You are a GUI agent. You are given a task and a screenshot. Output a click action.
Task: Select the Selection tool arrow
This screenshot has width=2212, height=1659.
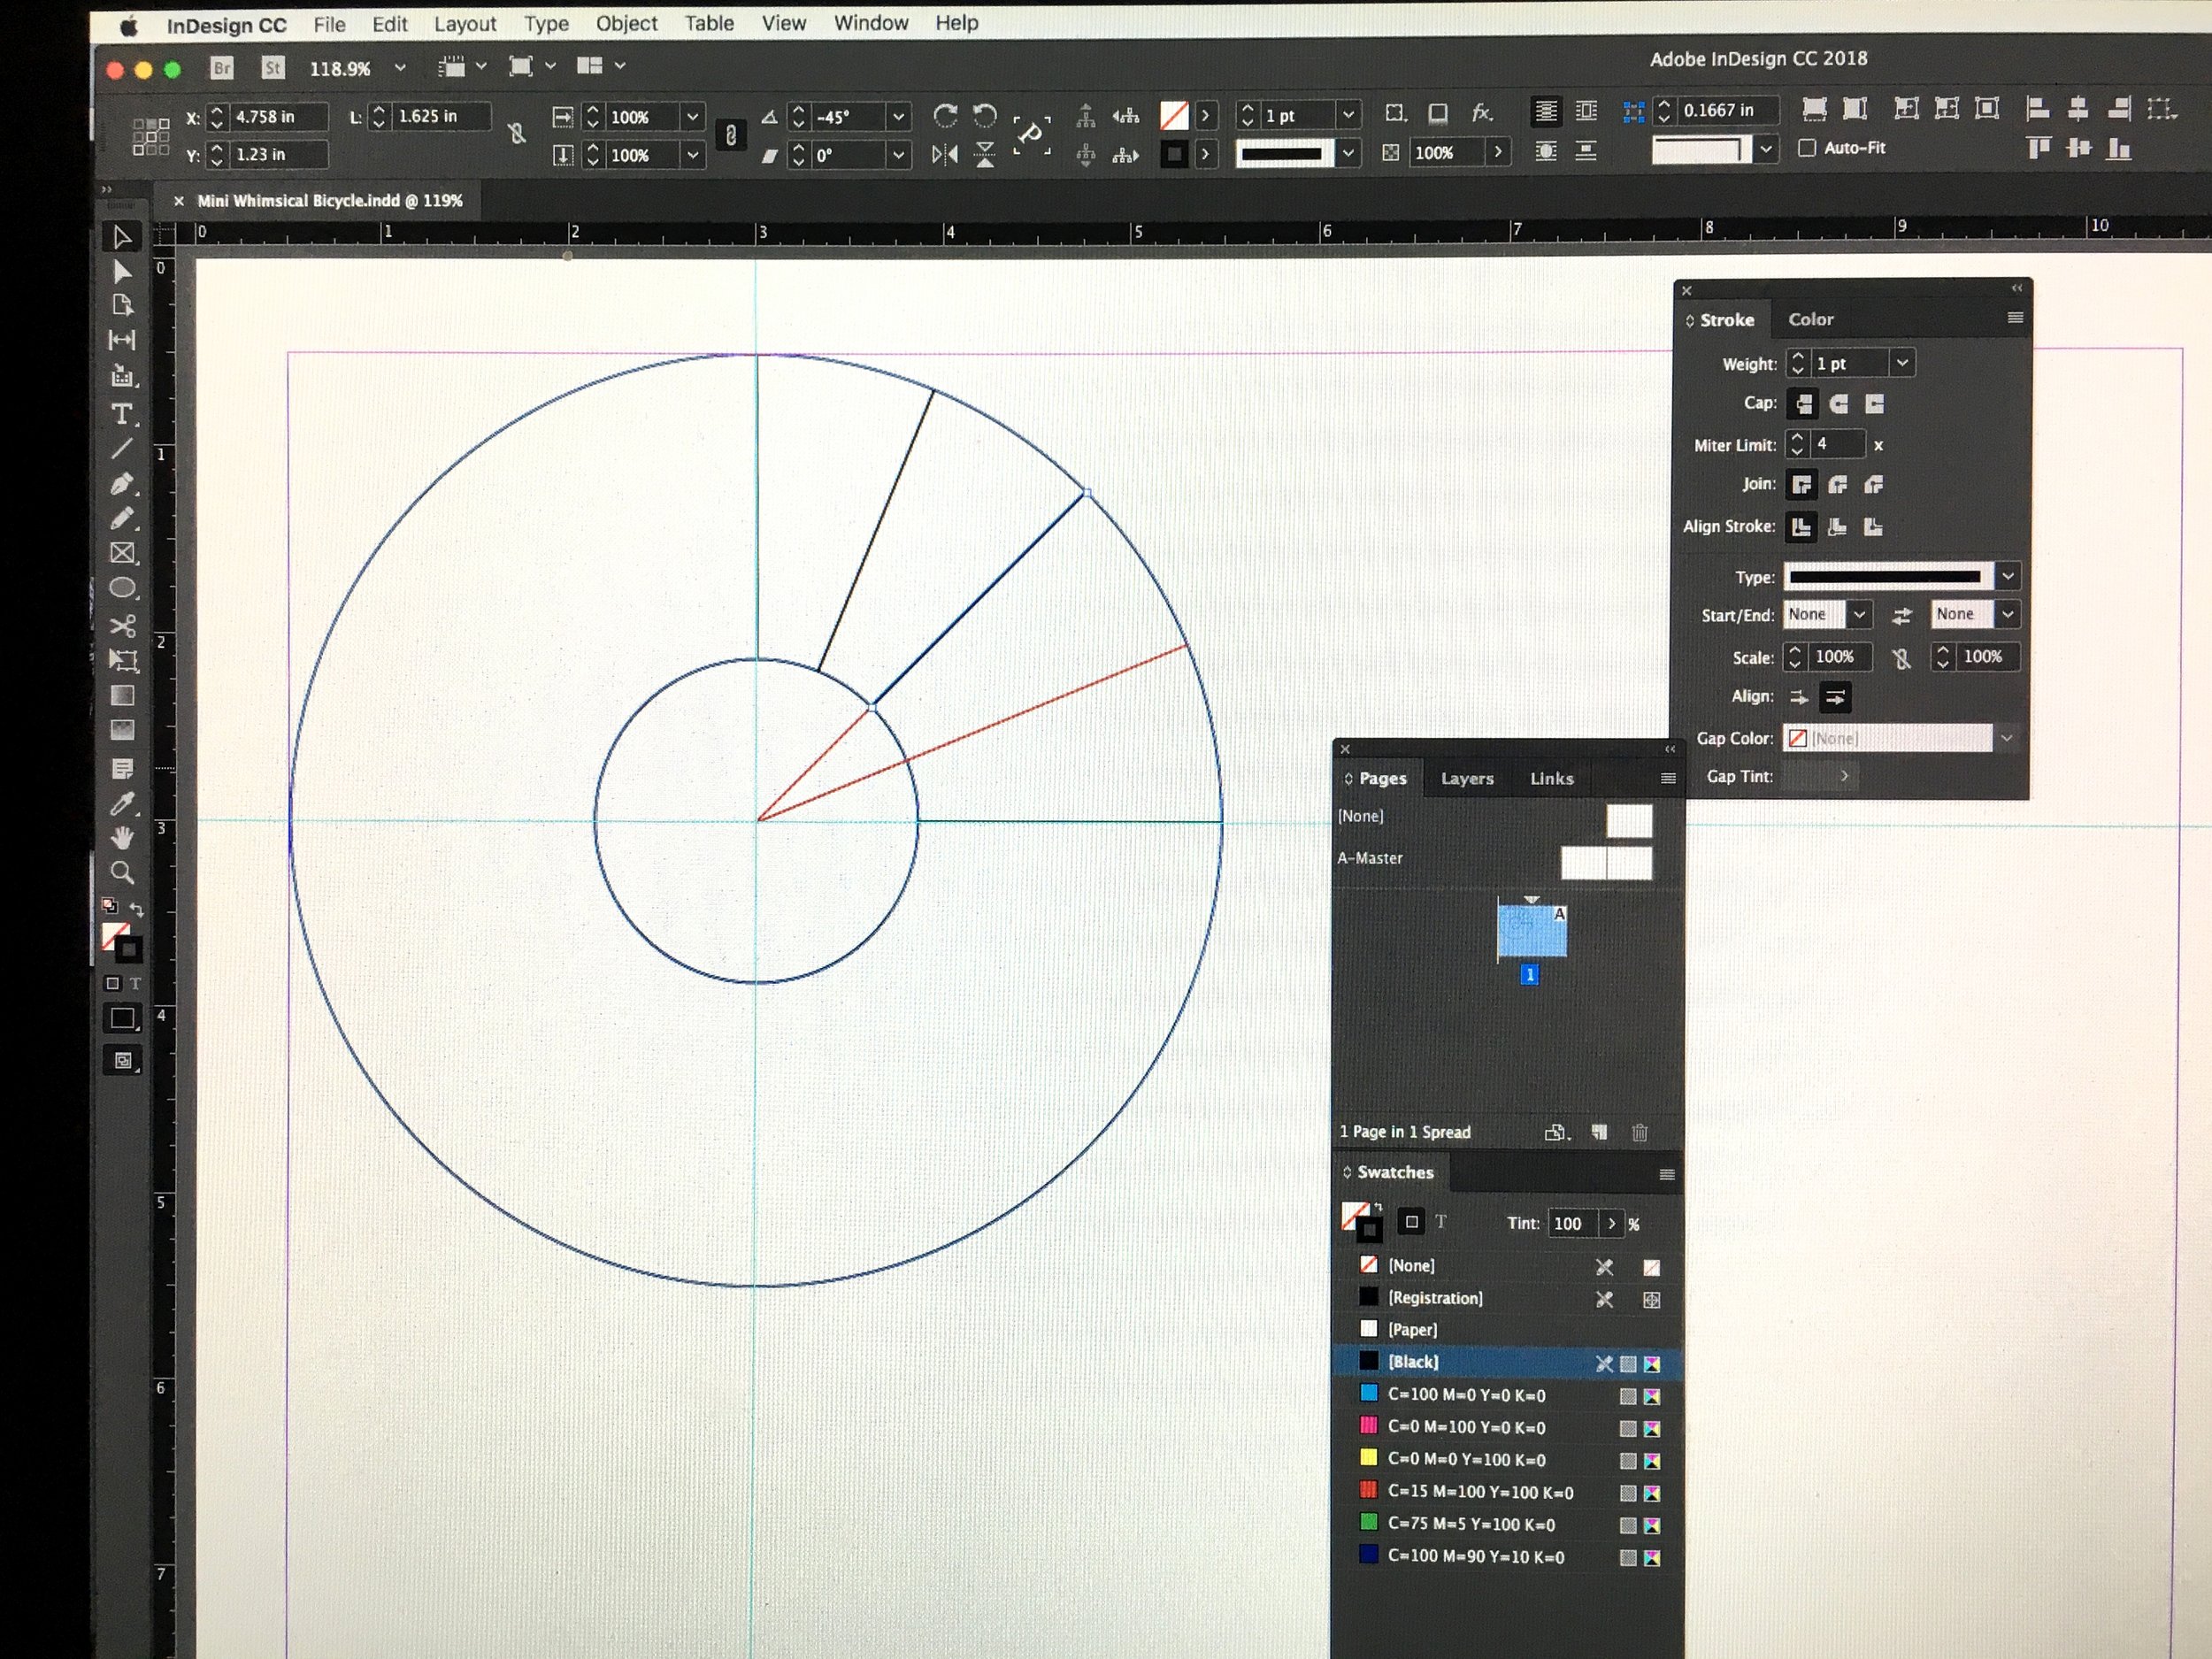point(122,237)
